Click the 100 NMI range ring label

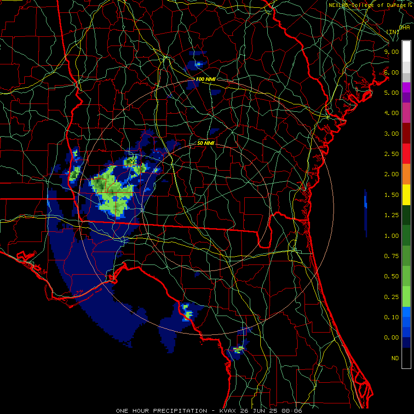pyautogui.click(x=206, y=79)
